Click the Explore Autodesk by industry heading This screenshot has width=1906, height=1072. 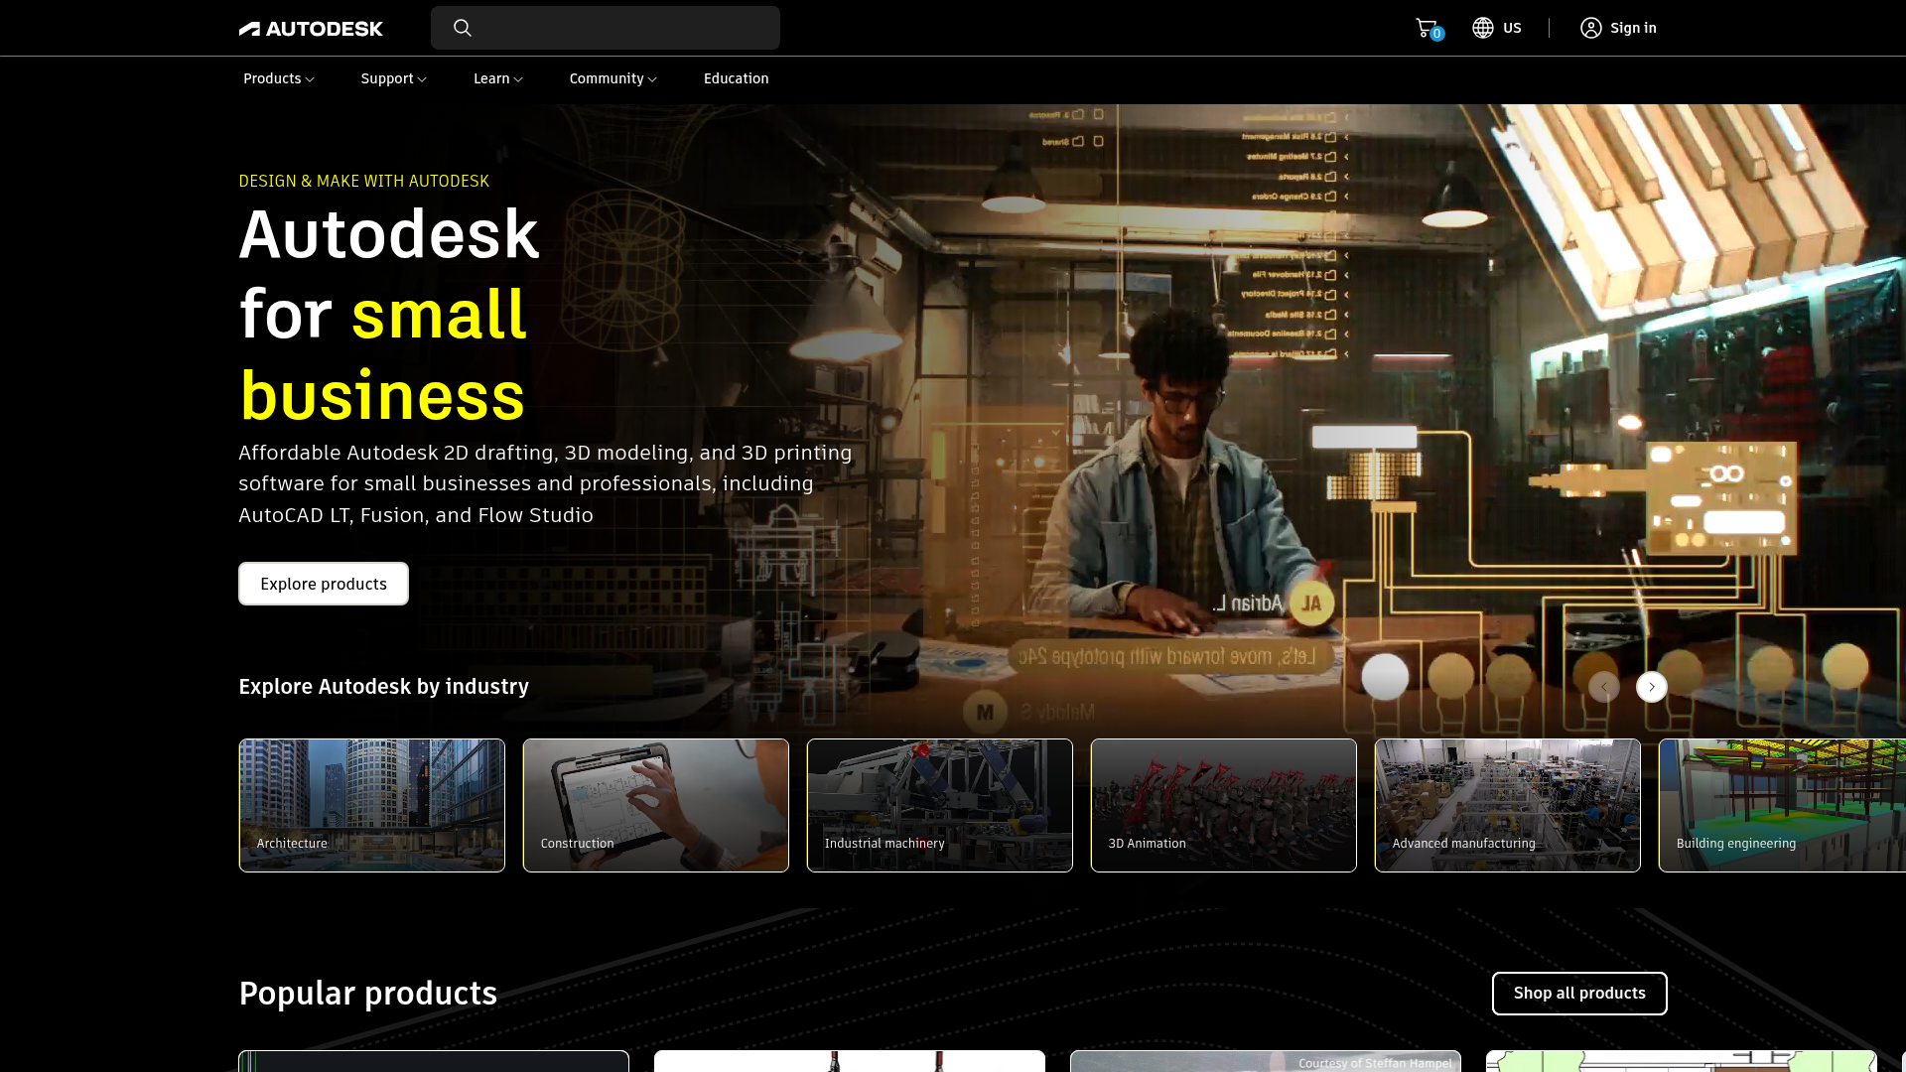384,687
